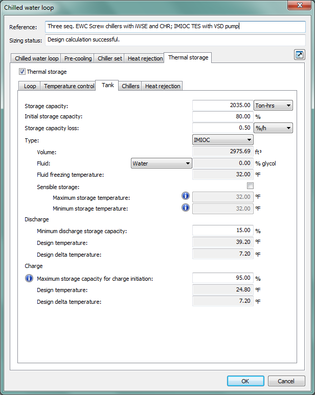Enable the Sensible storage checkbox

coord(250,185)
